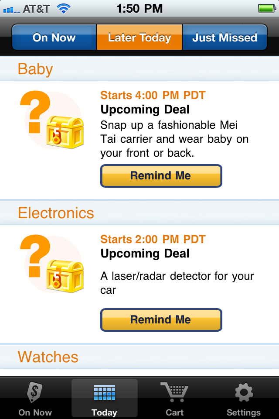Open the Cart shopping cart icon
The image size is (279, 419).
175,392
